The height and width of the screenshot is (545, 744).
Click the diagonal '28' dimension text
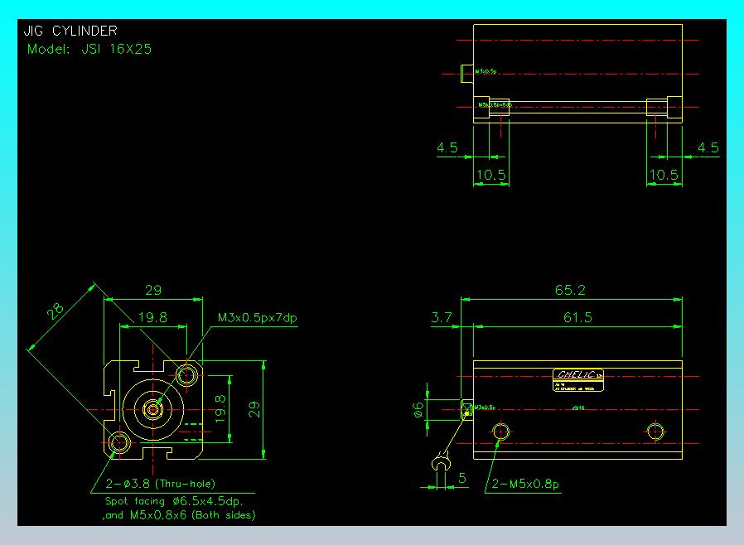56,311
